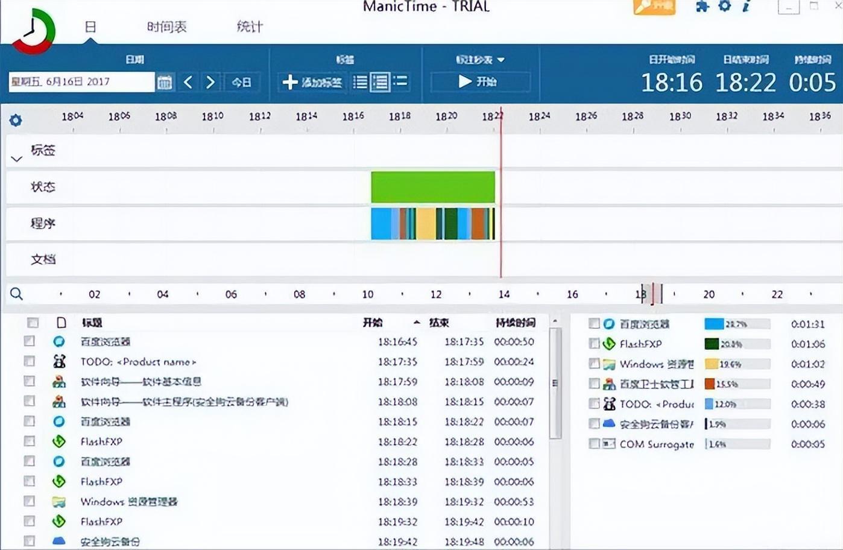Click the COM Surrogate icon in summary

coord(609,444)
